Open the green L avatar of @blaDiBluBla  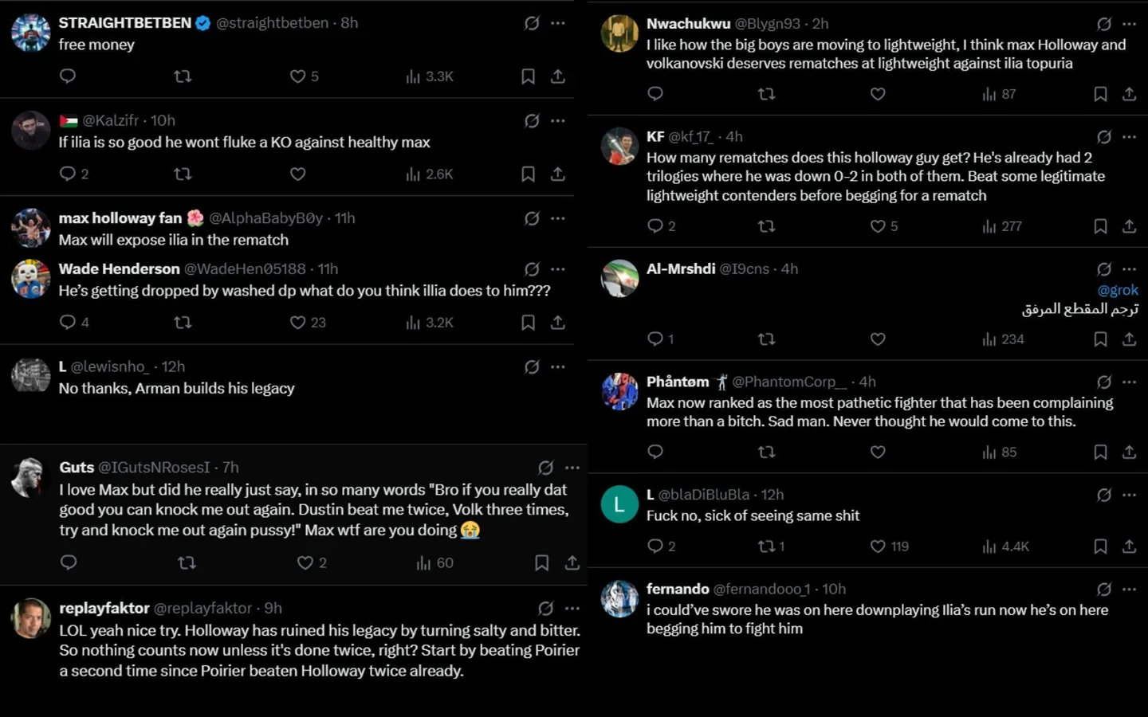(619, 504)
